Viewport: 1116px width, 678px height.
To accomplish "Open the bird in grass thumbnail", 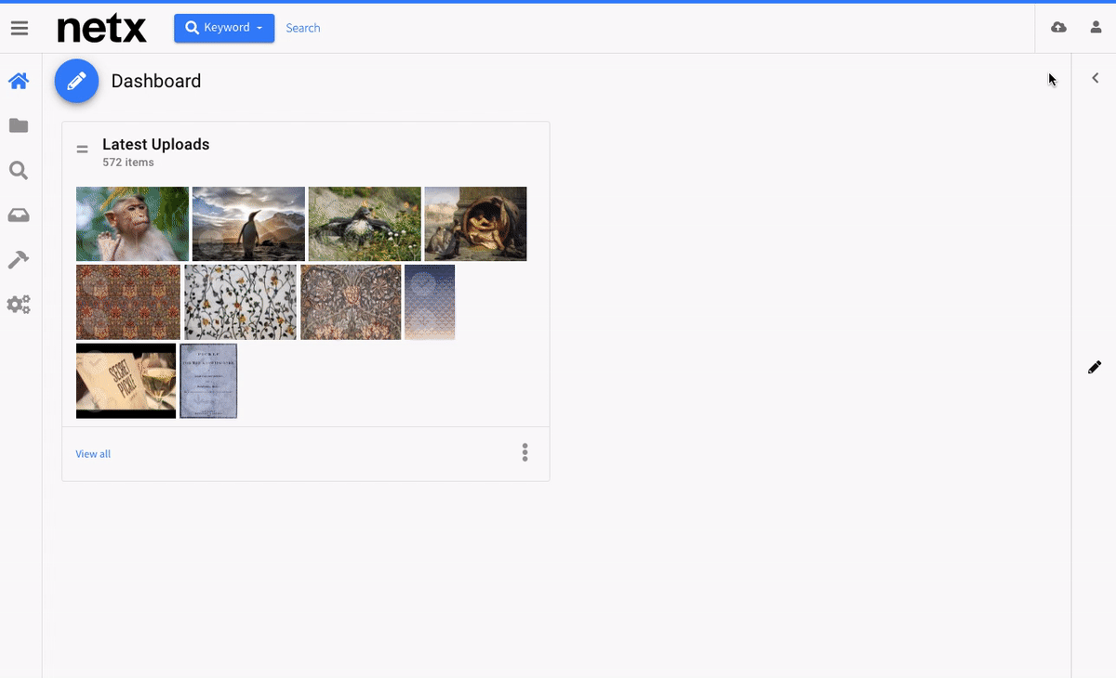I will tap(365, 224).
